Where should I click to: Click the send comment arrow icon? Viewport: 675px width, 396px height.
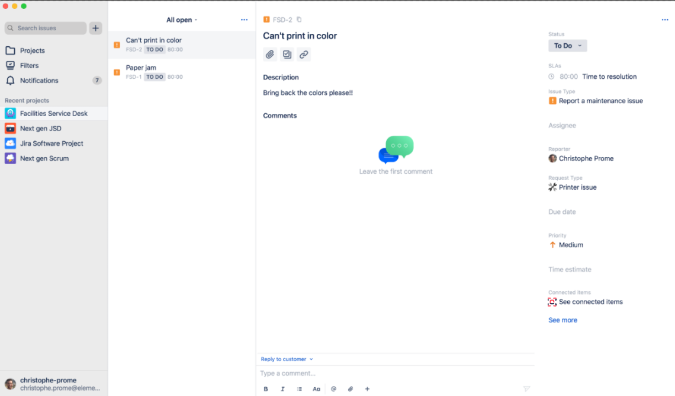click(526, 389)
